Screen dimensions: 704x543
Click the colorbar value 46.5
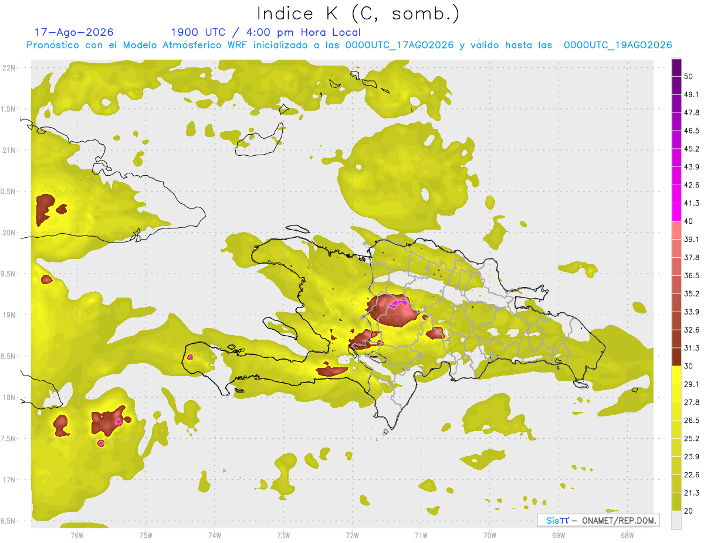point(693,131)
